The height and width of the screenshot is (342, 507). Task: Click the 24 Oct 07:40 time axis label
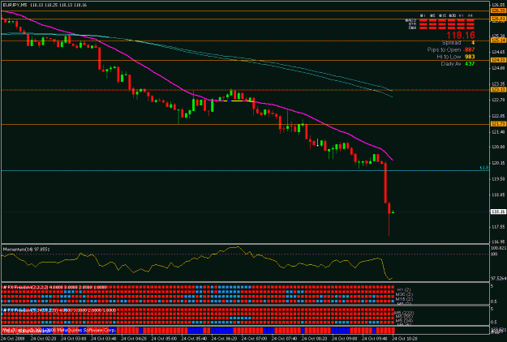[x=285, y=339]
